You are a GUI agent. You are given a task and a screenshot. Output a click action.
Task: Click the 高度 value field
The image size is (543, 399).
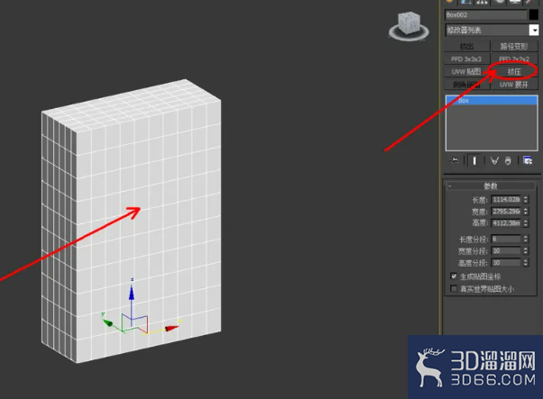[x=506, y=223]
